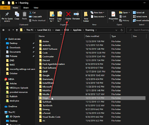This screenshot has width=149, height=125.
Task: Open the File ribbon tab
Action: (5, 8)
